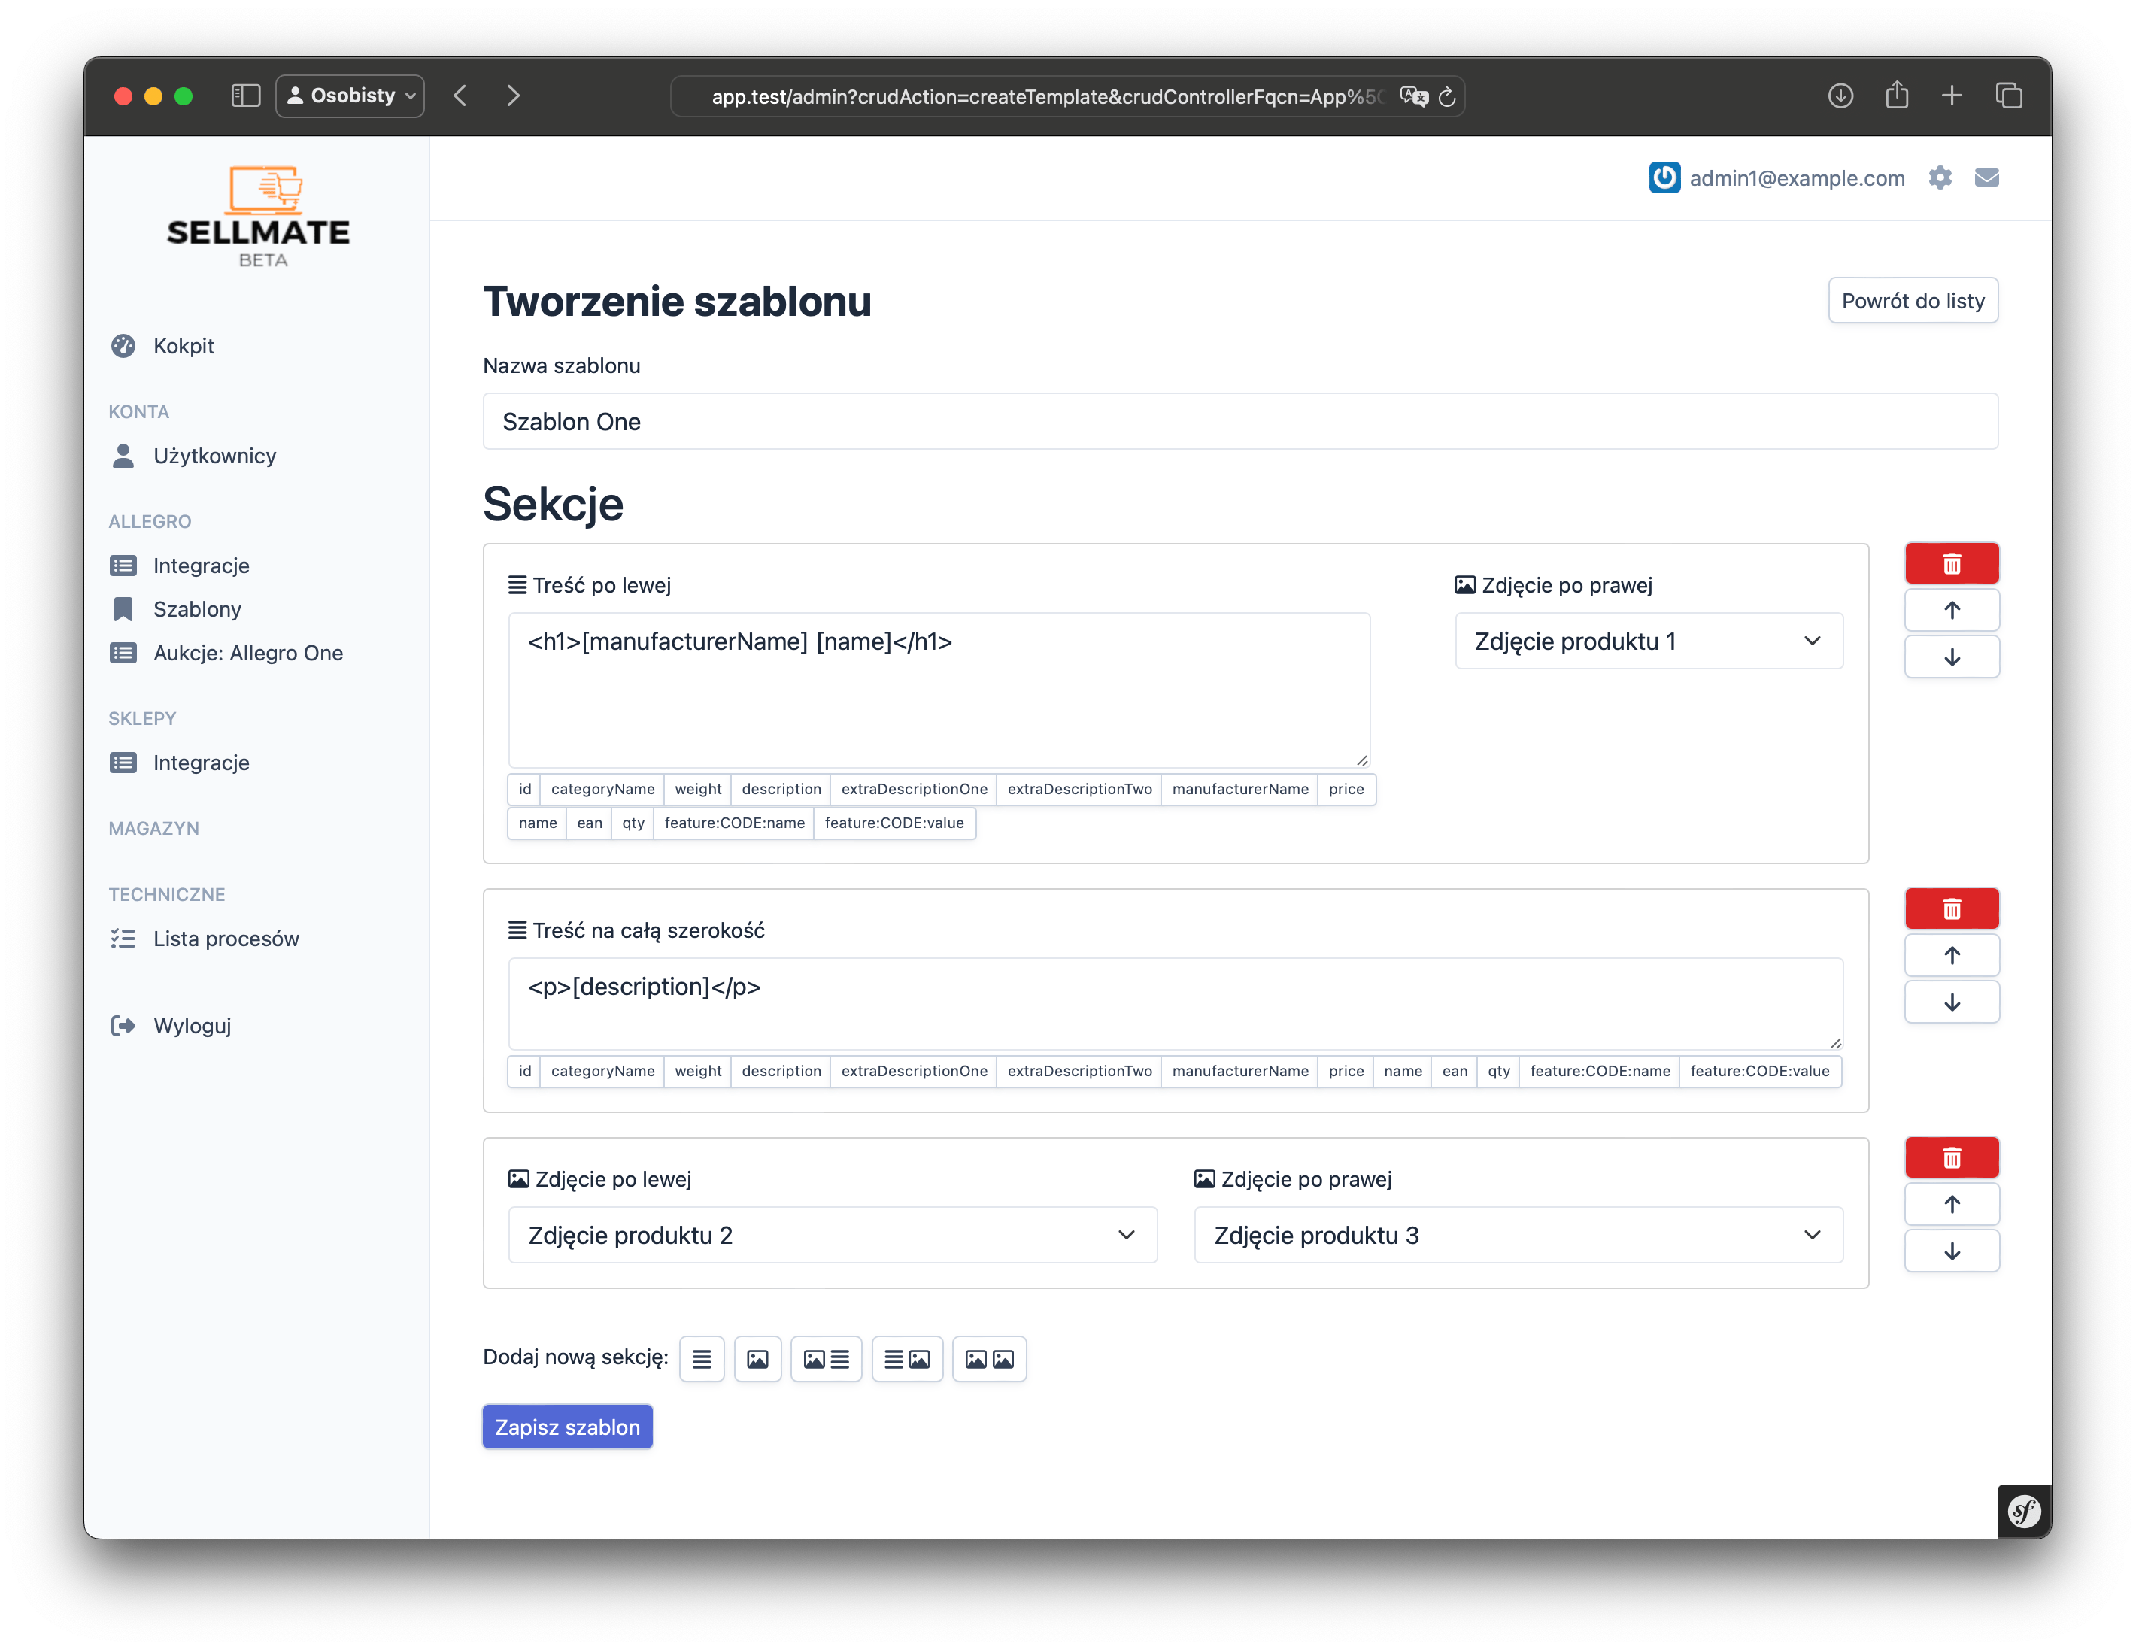Insert 'qty' tag in first section

tap(633, 823)
